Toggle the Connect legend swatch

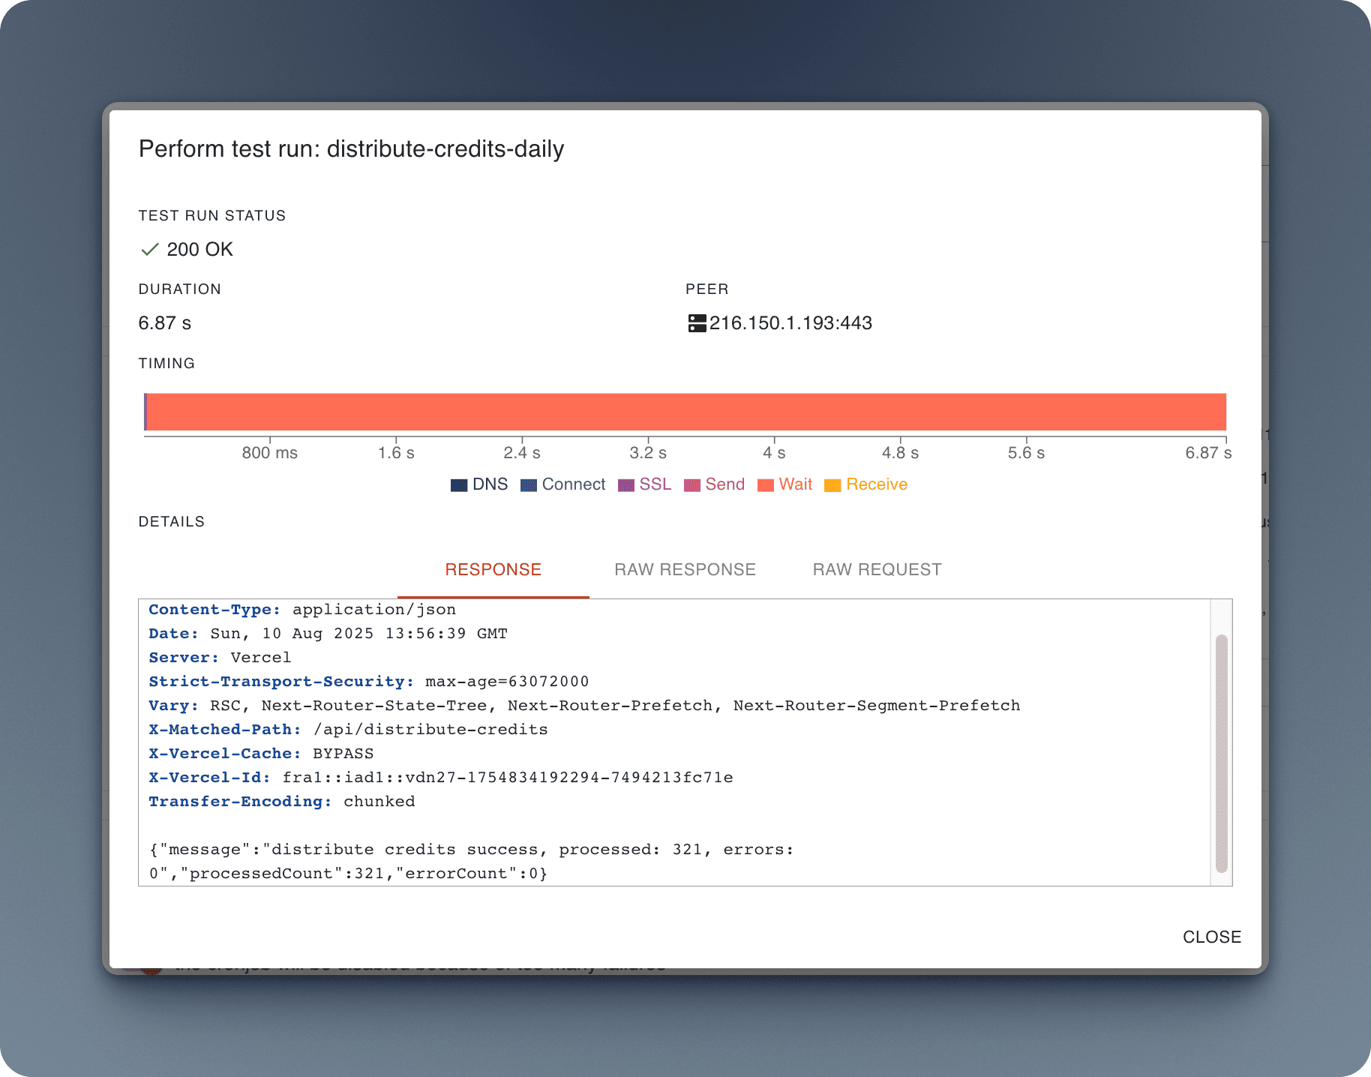[x=529, y=485]
